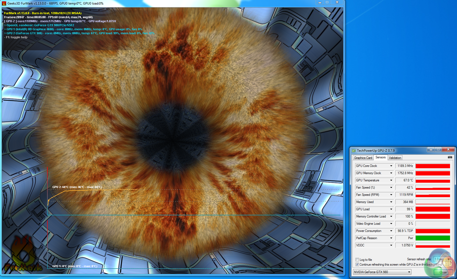Expand the Memory Used sensor dropdown
This screenshot has height=279, width=457.
coord(391,202)
